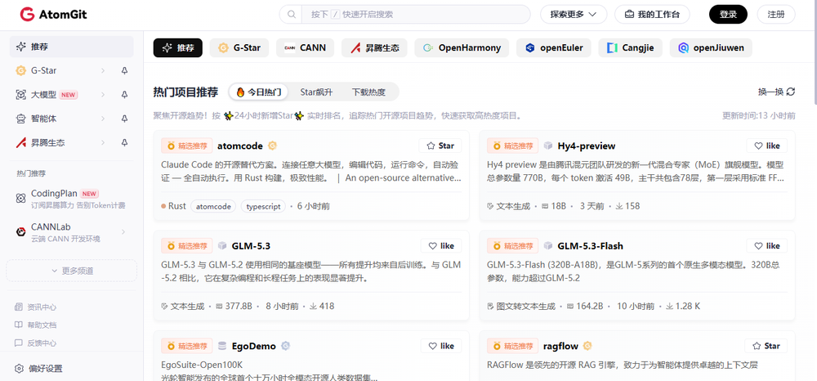Switch to the G-Star top tab
Image resolution: width=817 pixels, height=381 pixels.
[x=239, y=48]
